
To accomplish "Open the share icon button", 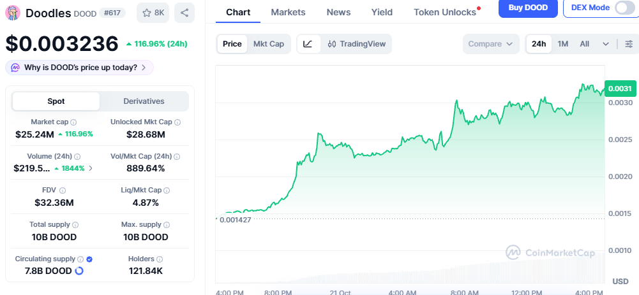I will coord(184,13).
